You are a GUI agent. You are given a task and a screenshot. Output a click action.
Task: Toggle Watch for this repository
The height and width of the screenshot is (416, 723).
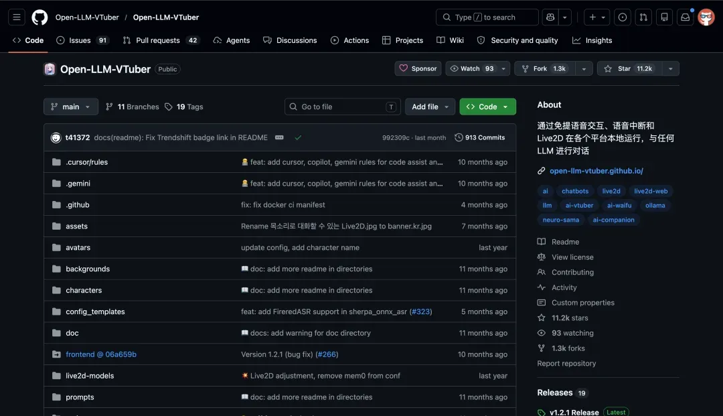pos(472,69)
